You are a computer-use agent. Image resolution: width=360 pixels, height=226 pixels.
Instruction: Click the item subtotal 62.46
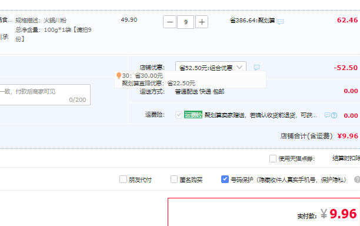347,20
